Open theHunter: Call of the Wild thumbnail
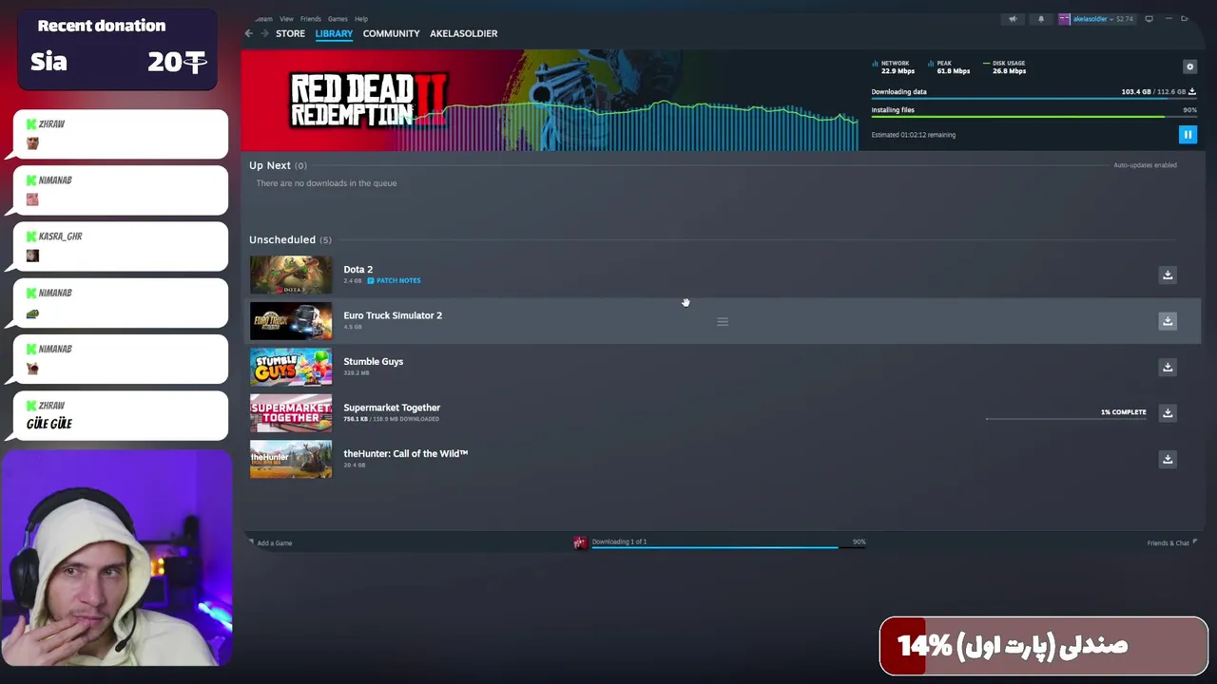This screenshot has height=684, width=1217. pyautogui.click(x=291, y=459)
